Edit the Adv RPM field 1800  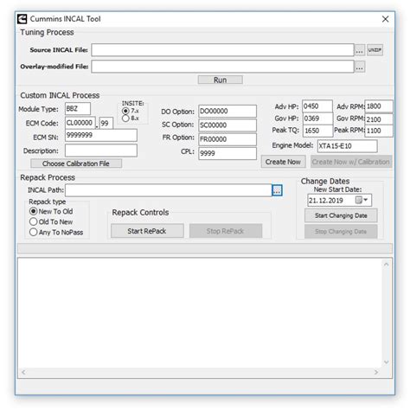point(379,106)
